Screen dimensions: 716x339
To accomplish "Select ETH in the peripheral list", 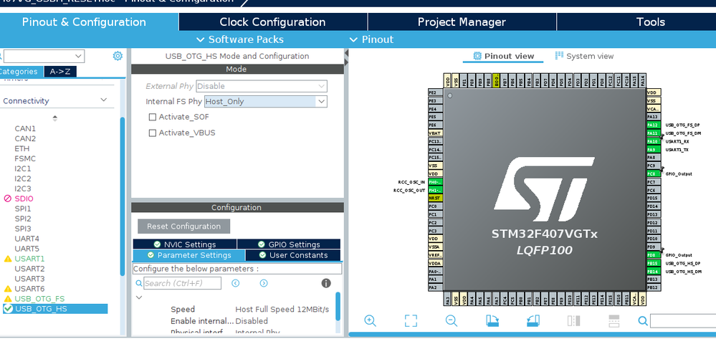I will (x=22, y=148).
